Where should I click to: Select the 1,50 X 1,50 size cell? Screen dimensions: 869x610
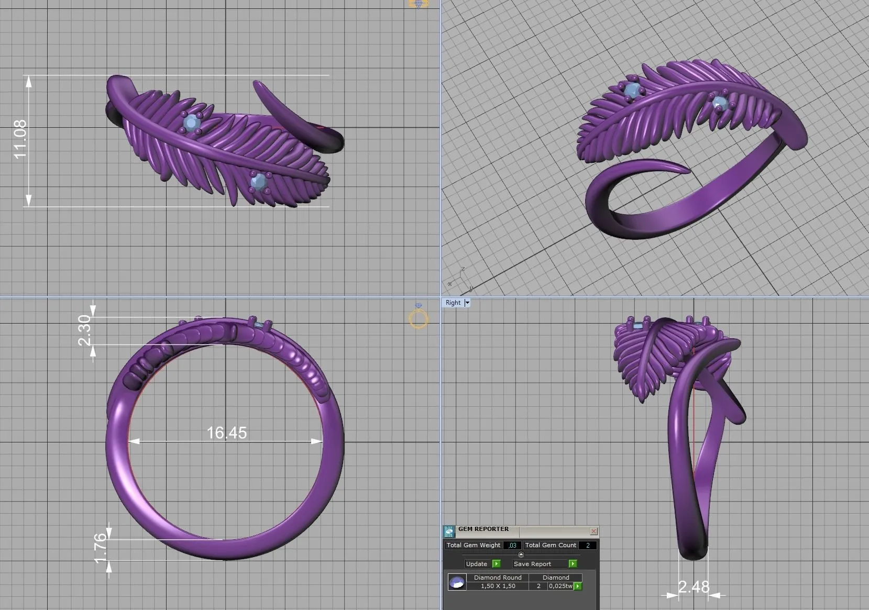point(498,586)
